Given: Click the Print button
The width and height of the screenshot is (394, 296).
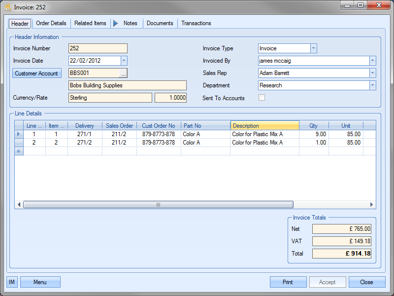Looking at the screenshot, I should tap(288, 282).
